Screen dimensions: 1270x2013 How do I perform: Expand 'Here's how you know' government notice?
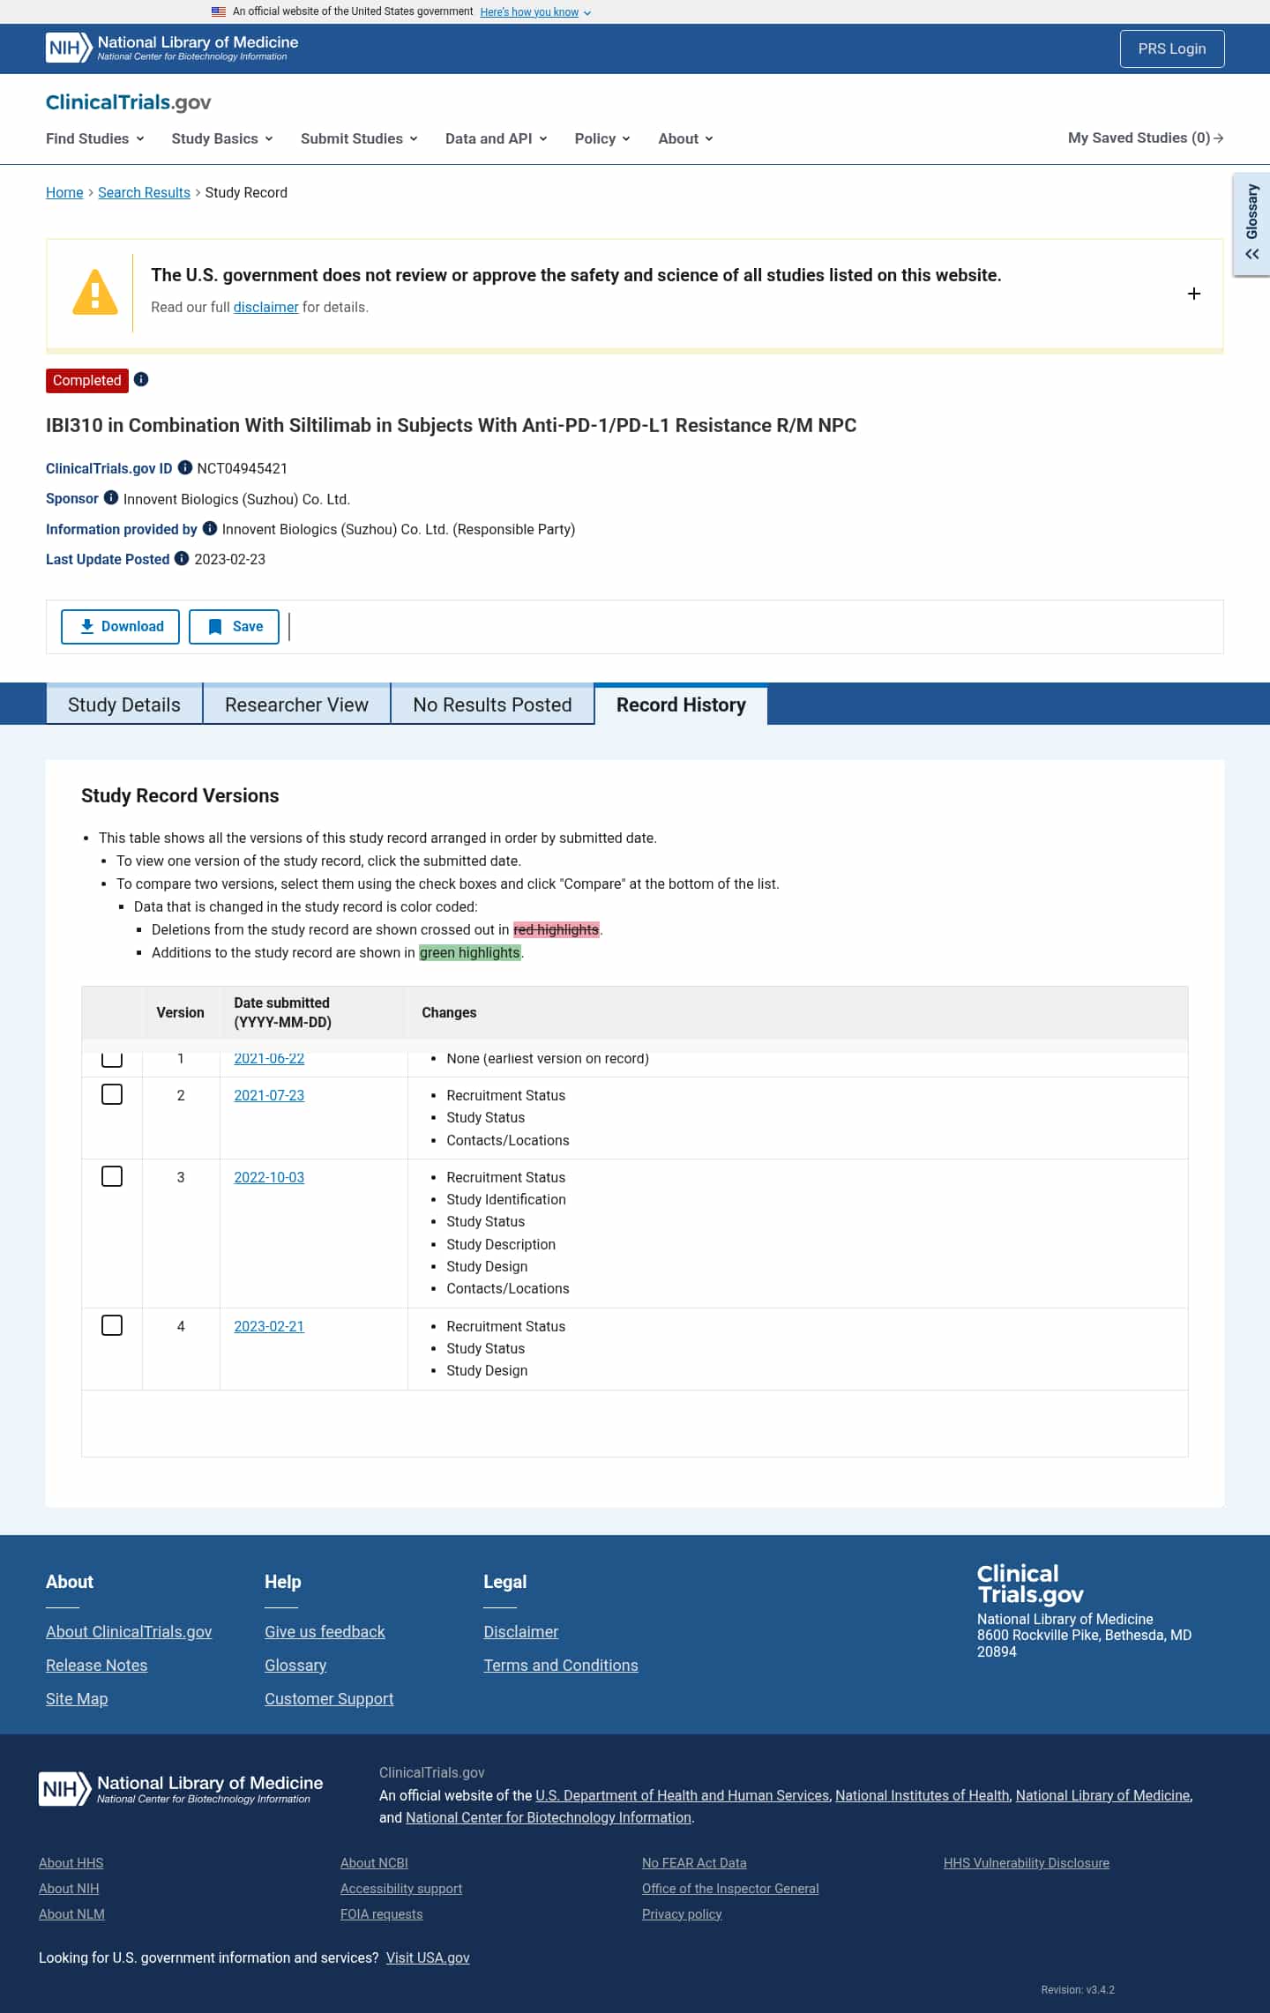(x=535, y=12)
